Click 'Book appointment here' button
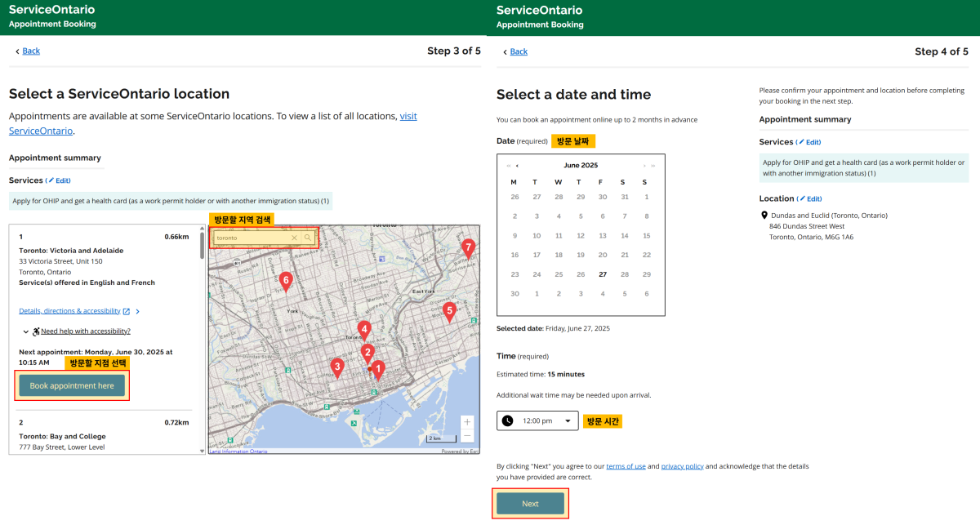 [x=72, y=385]
